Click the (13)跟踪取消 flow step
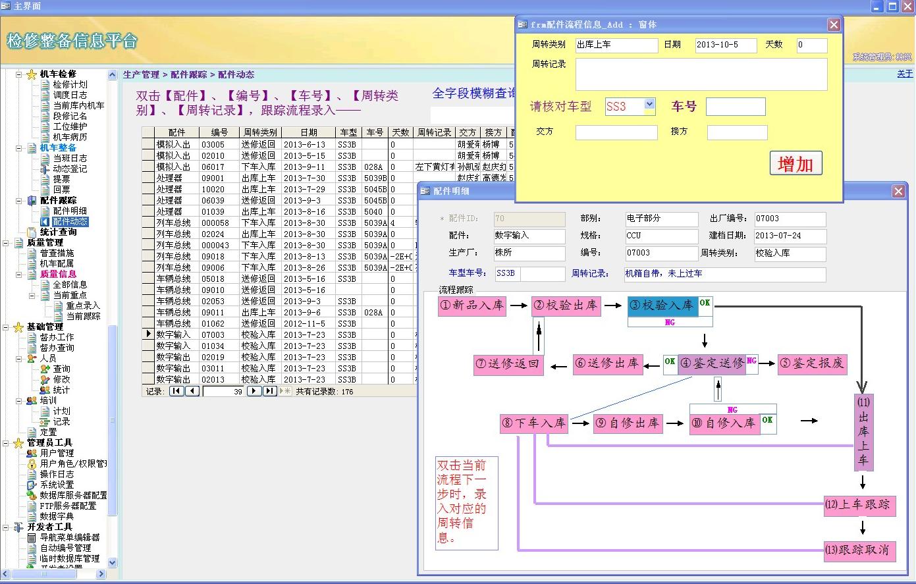 pos(860,550)
